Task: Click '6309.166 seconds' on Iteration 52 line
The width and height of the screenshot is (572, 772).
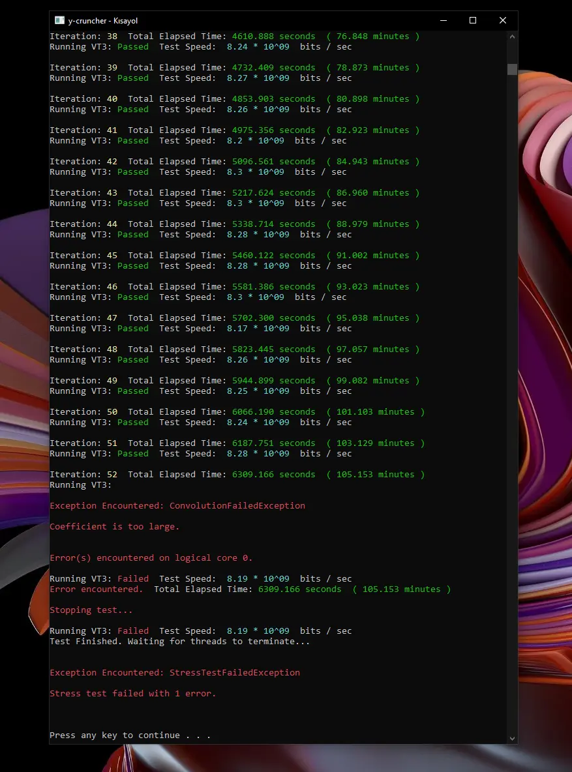Action: tap(273, 475)
